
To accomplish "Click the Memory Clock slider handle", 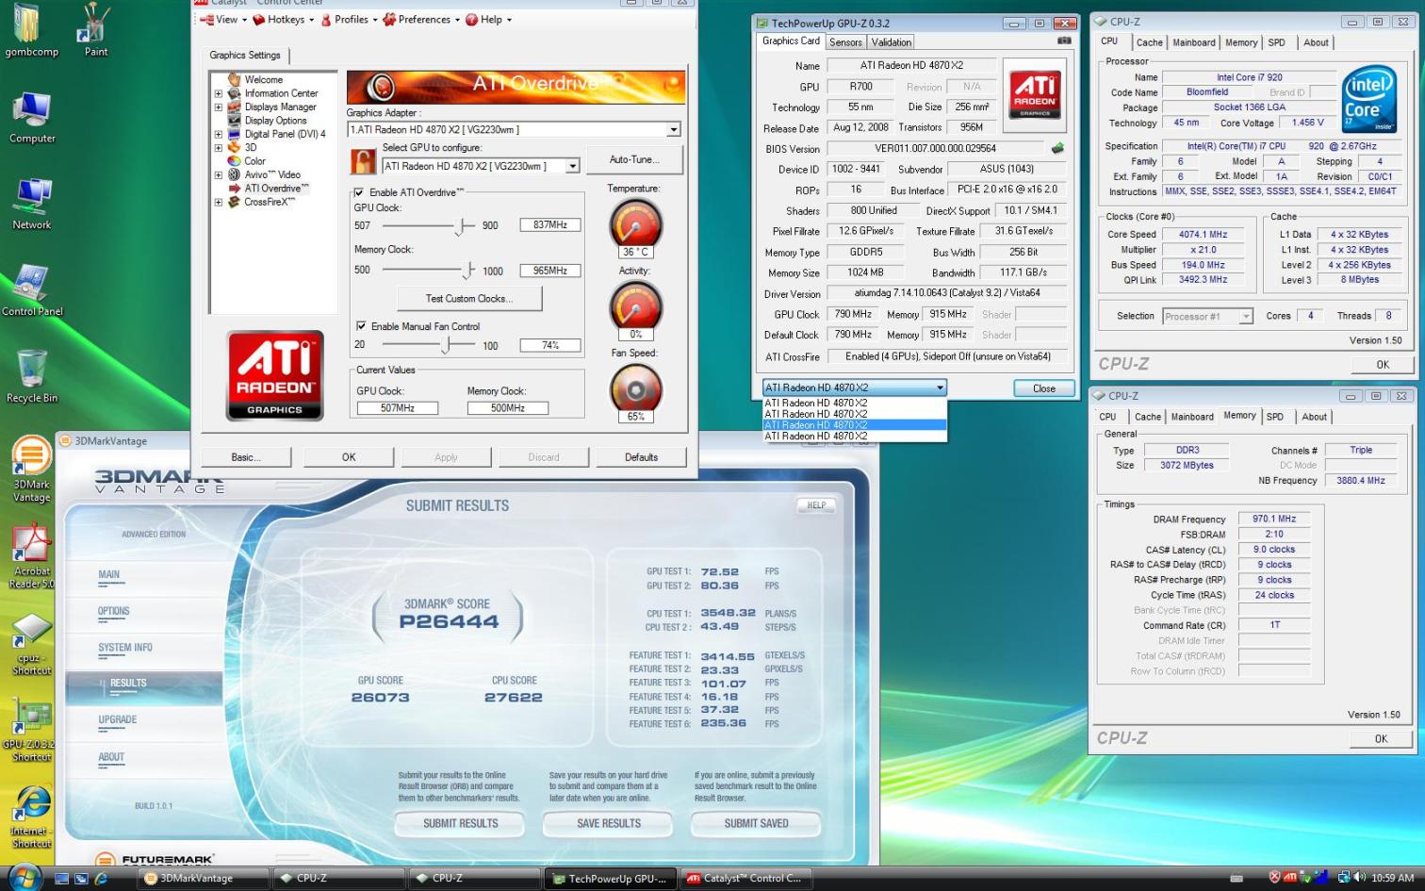I will click(468, 271).
